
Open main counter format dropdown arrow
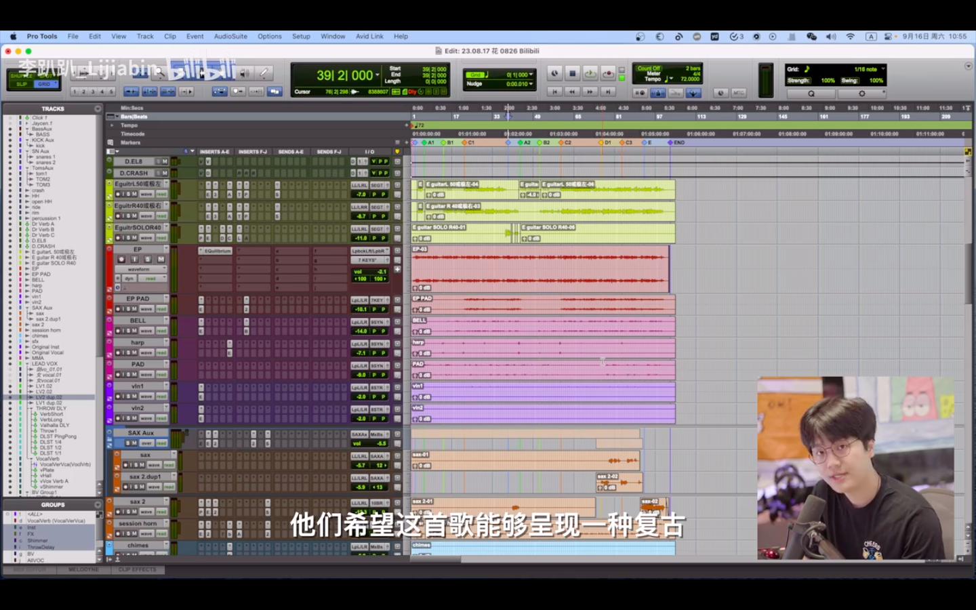[x=378, y=75]
